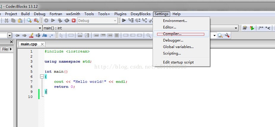Open the scope dropdown left of main()
Image resolution: width=275 pixels, height=127 pixels.
coord(40,28)
